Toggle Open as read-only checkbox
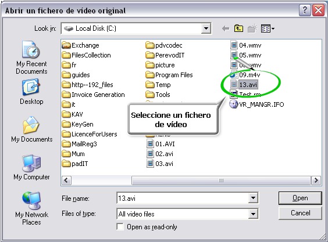The width and height of the screenshot is (328, 242). 120,227
